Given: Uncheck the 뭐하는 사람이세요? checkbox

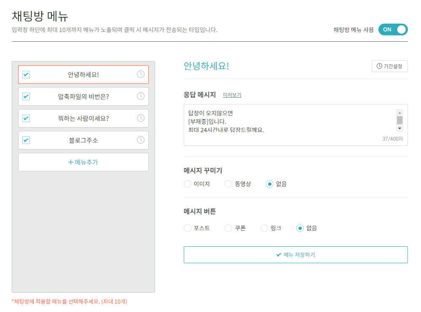Looking at the screenshot, I should (x=26, y=118).
